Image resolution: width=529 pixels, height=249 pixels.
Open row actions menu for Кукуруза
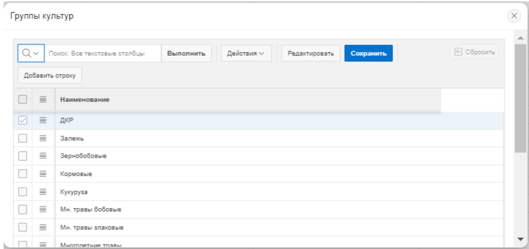pos(43,192)
